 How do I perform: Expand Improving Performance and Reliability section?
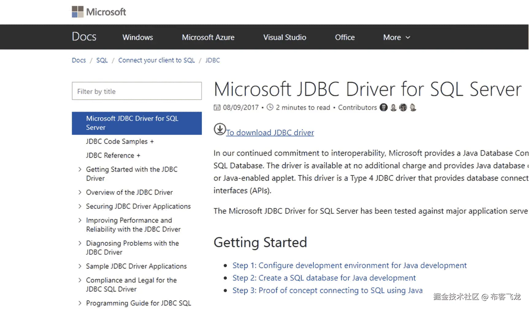(80, 220)
